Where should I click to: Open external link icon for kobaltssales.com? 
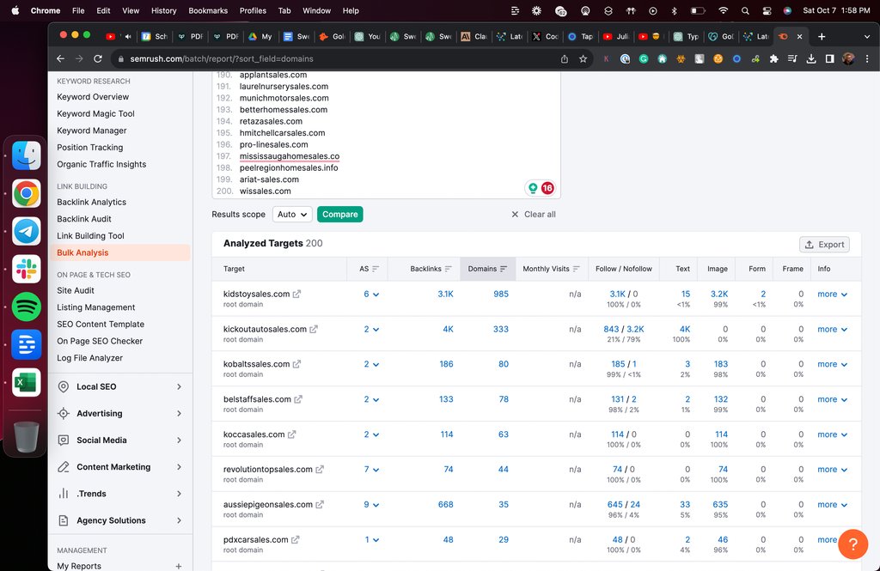tap(296, 364)
